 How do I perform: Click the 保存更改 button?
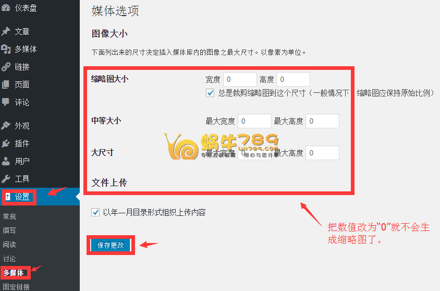tap(111, 245)
